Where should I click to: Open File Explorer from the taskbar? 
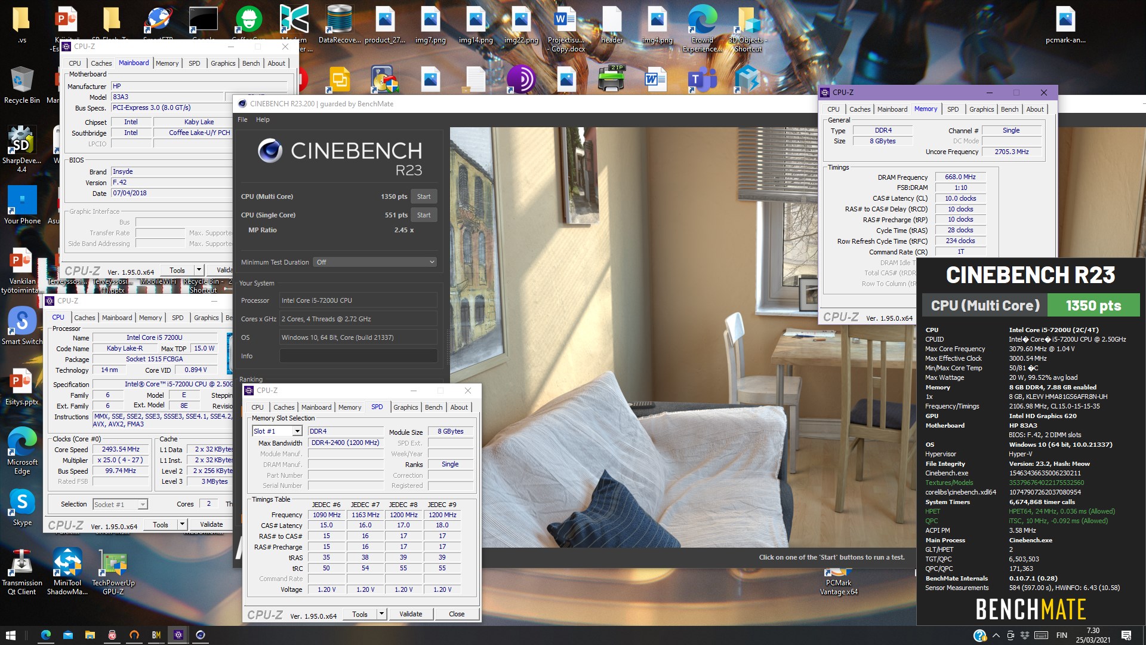90,635
